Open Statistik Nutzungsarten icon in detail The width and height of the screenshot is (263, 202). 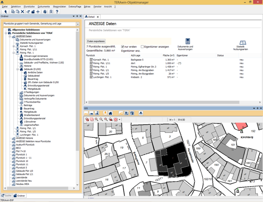coord(243,43)
